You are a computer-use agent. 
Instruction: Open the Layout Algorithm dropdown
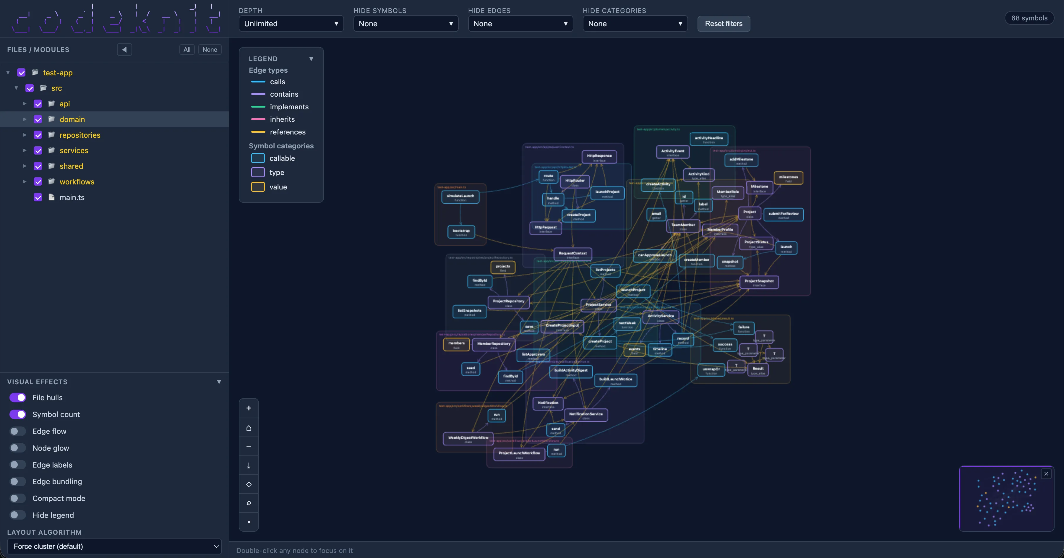114,546
